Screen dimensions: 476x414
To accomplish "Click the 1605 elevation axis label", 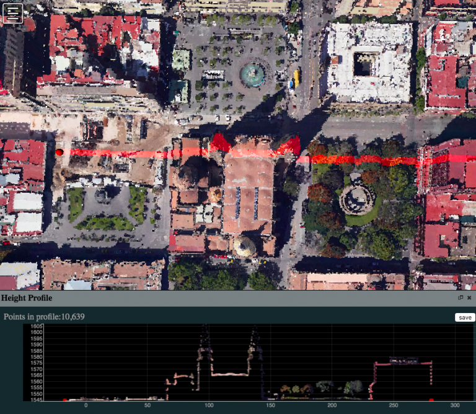I will [37, 326].
